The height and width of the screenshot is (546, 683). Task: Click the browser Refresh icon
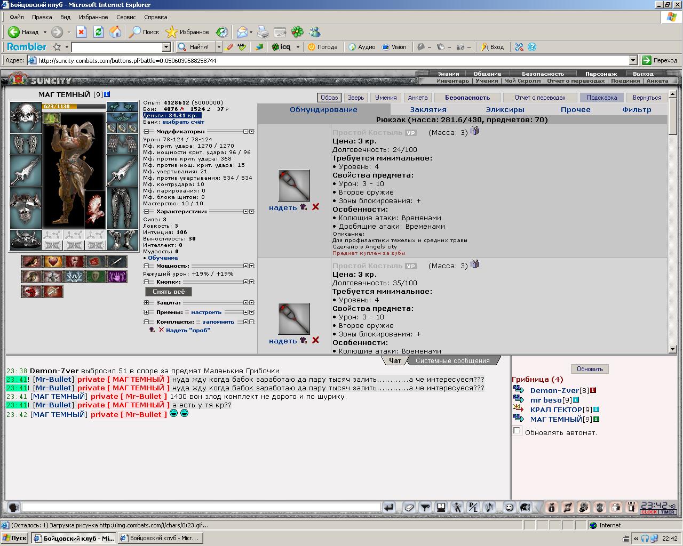click(x=98, y=32)
